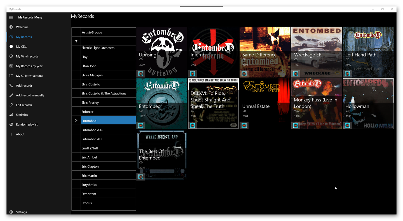Click the disc icon on Entombed 1997 album

tap(141, 125)
